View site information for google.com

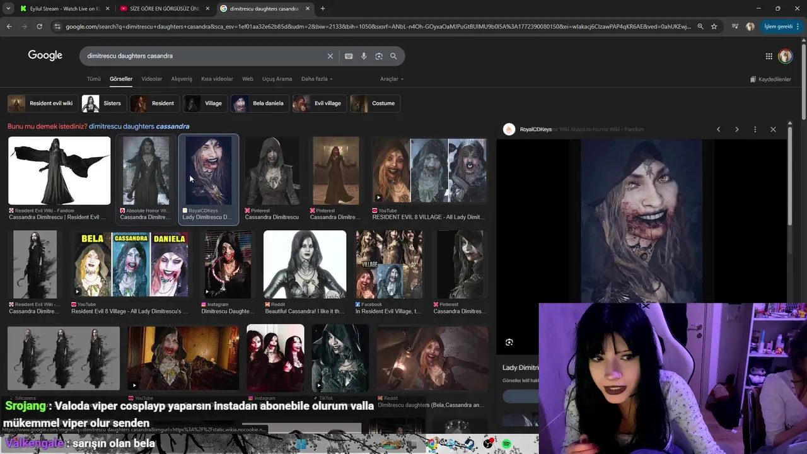57,26
